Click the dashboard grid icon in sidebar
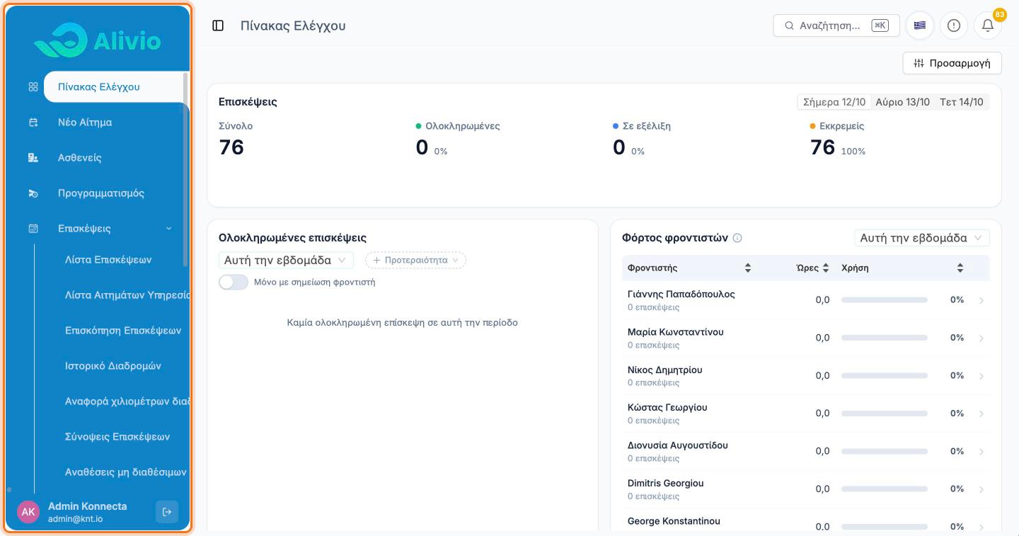Screen dimensions: 1019x536 point(33,87)
